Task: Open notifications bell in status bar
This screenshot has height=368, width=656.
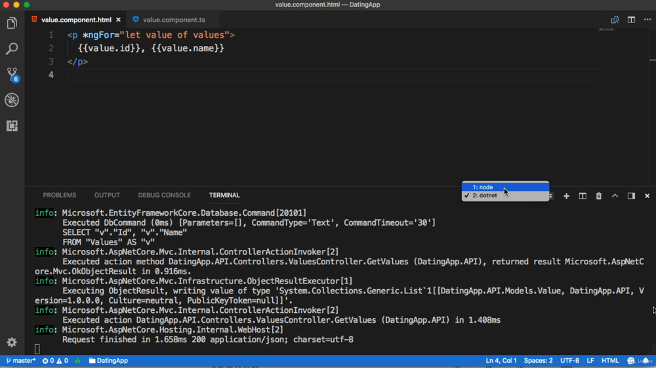Action: pos(646,361)
